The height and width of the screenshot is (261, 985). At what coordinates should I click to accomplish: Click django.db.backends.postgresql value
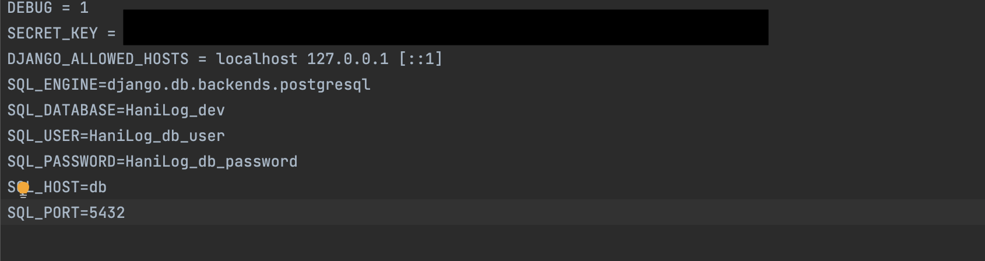point(238,85)
